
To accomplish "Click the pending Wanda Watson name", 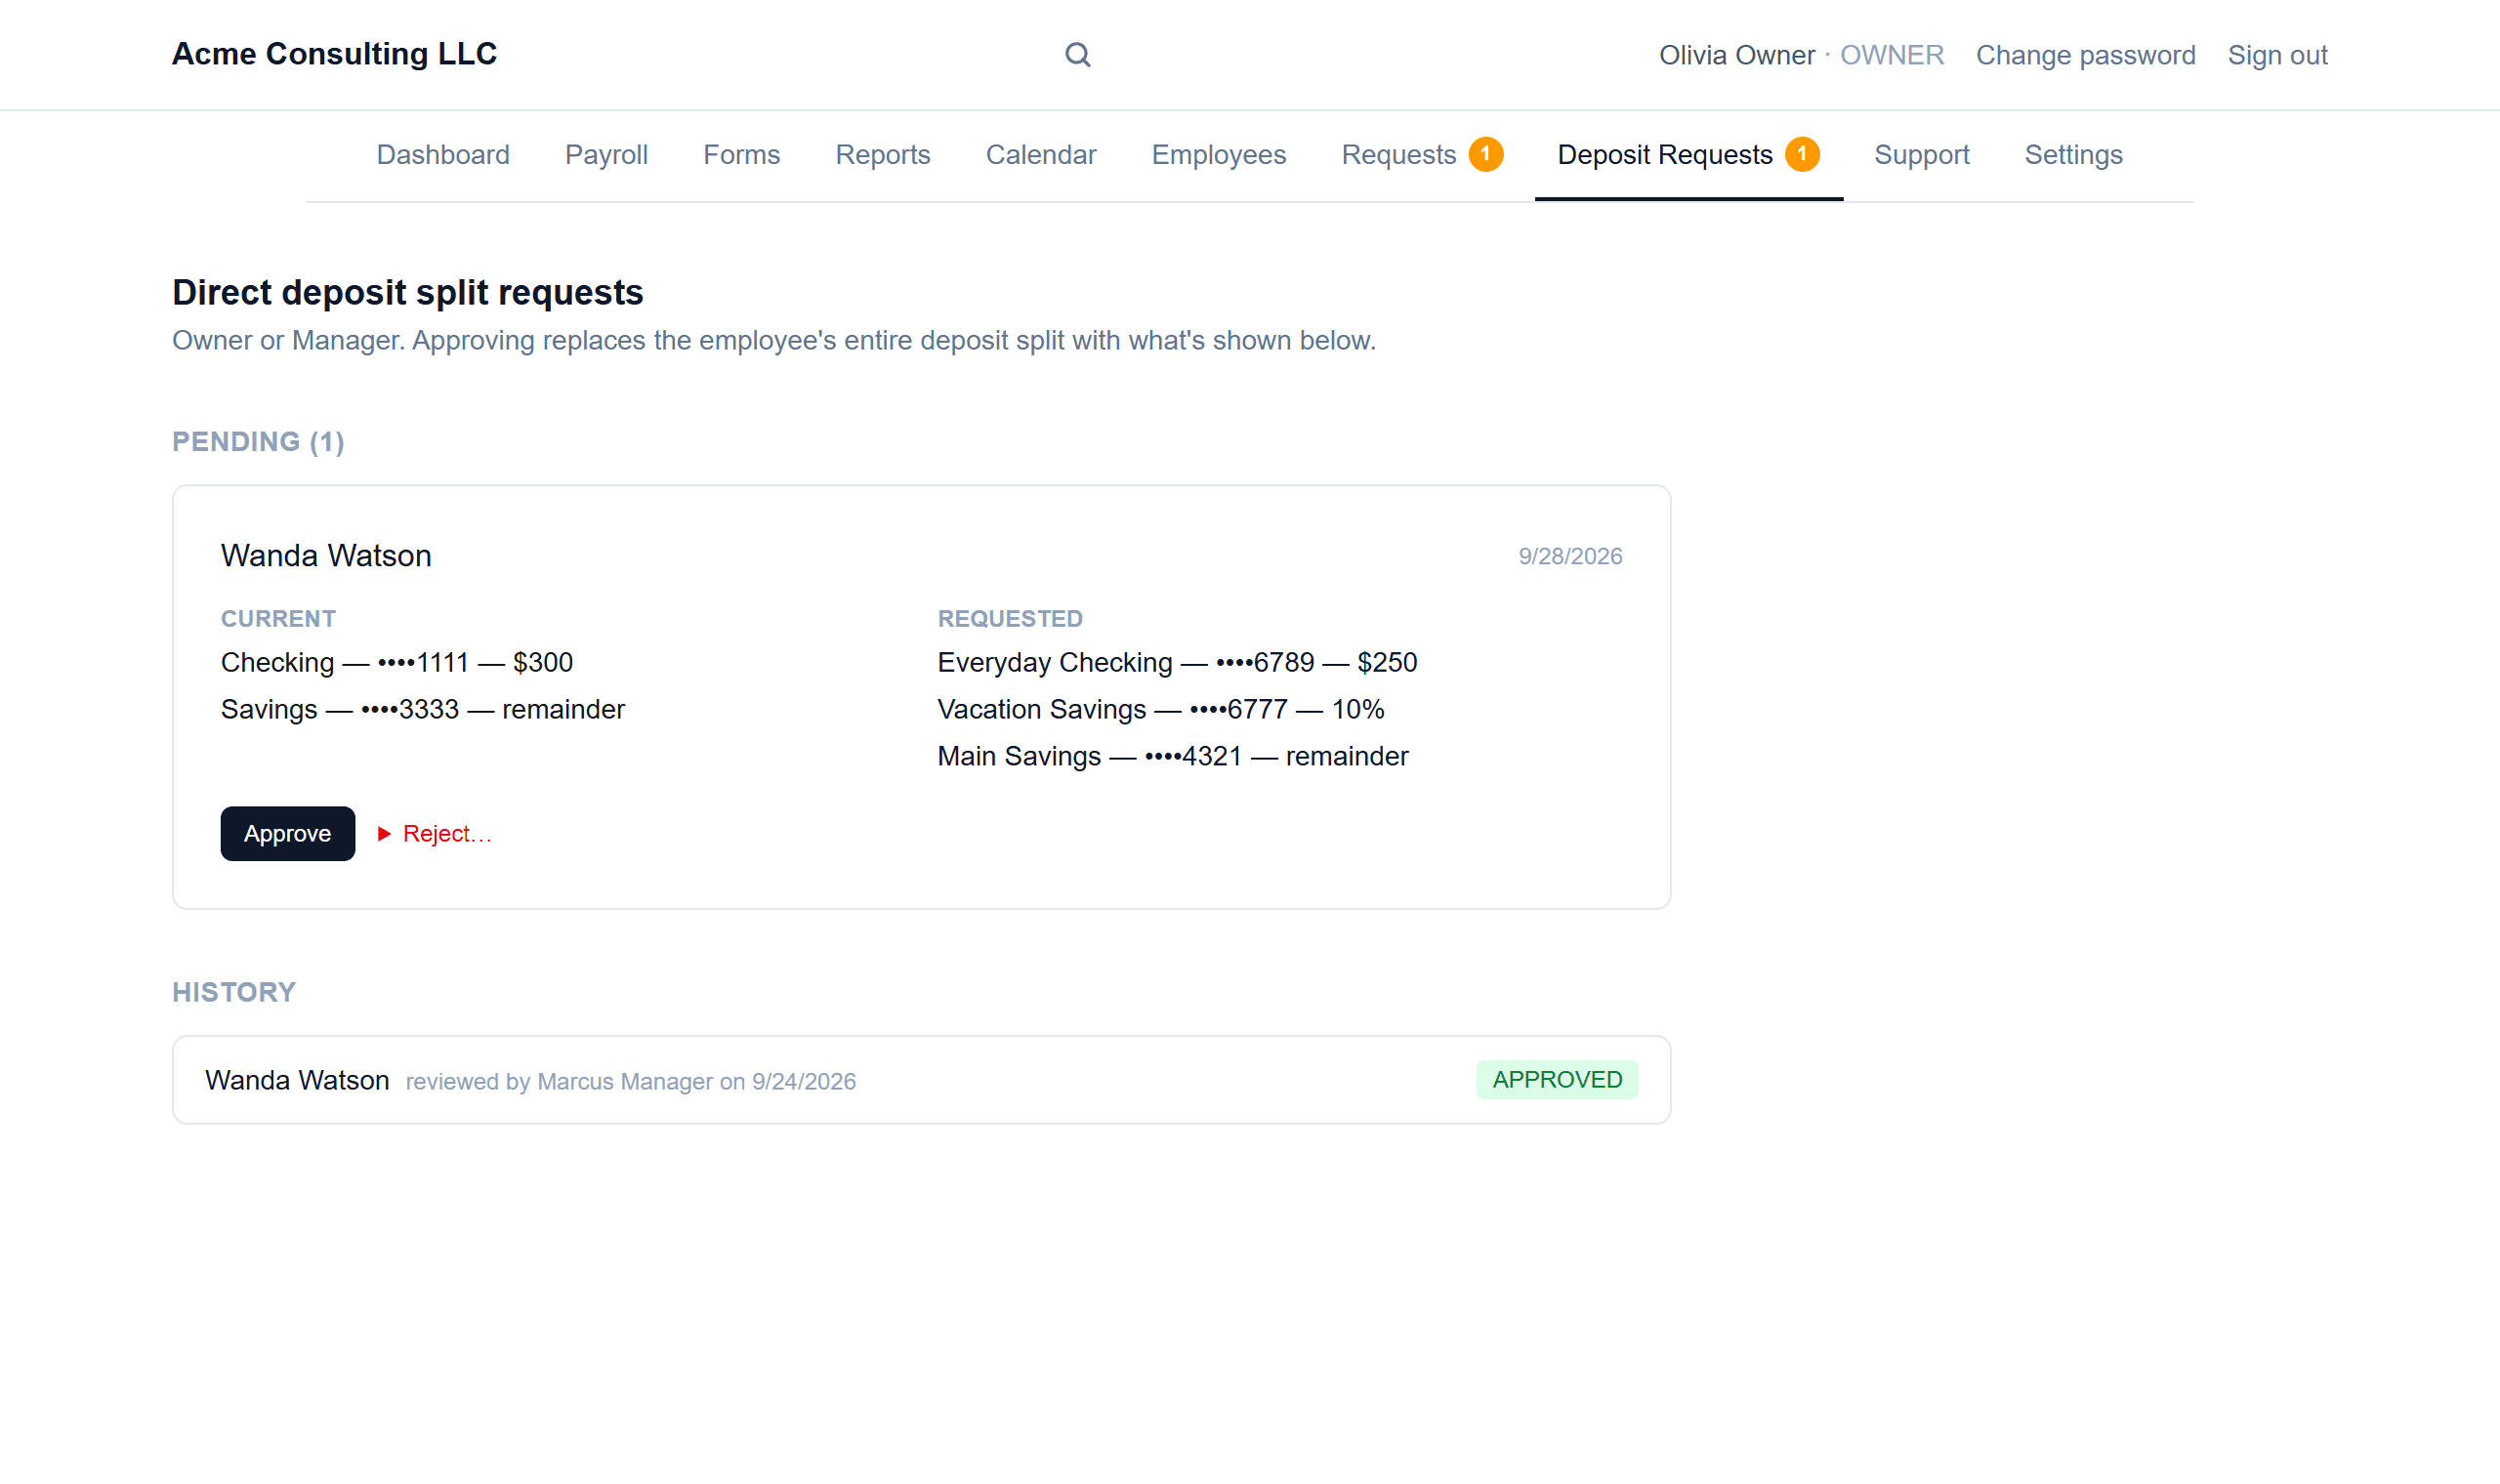I will [x=326, y=555].
